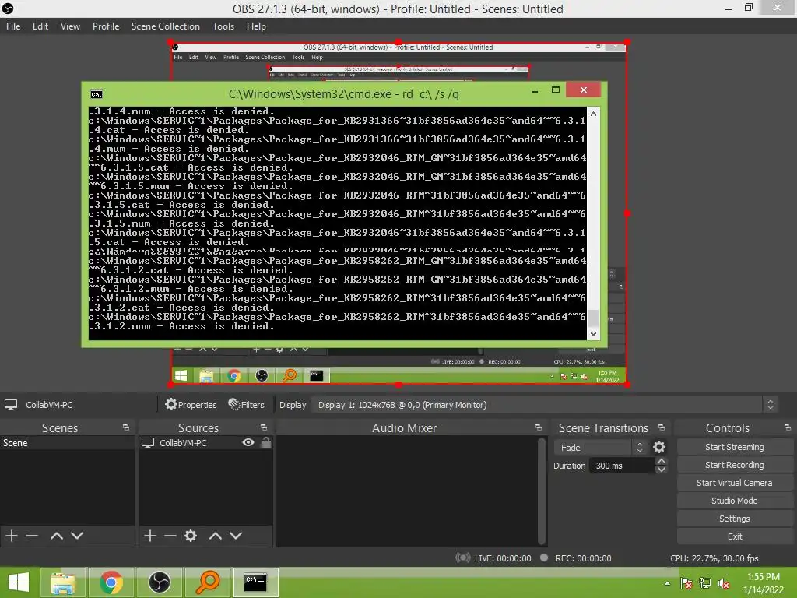Add a new source
797x598 pixels.
pyautogui.click(x=150, y=536)
